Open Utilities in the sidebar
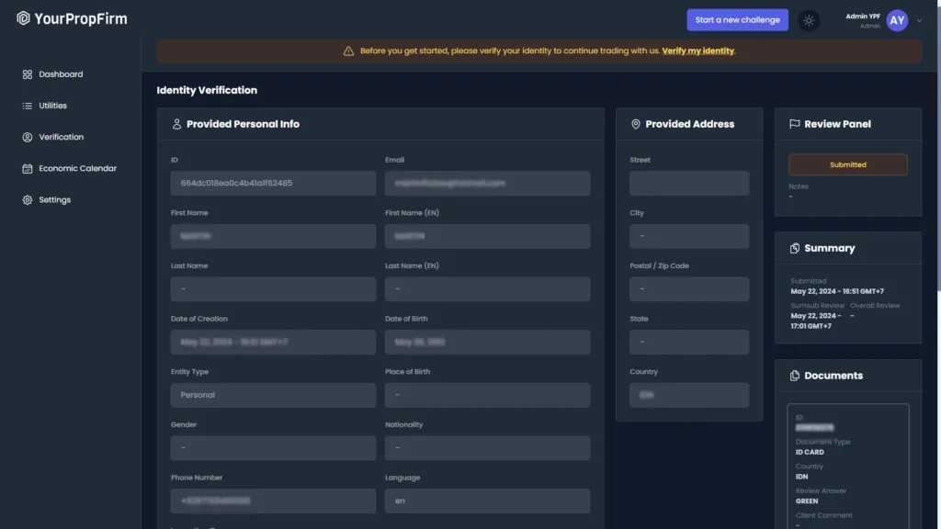941x529 pixels. pos(52,106)
